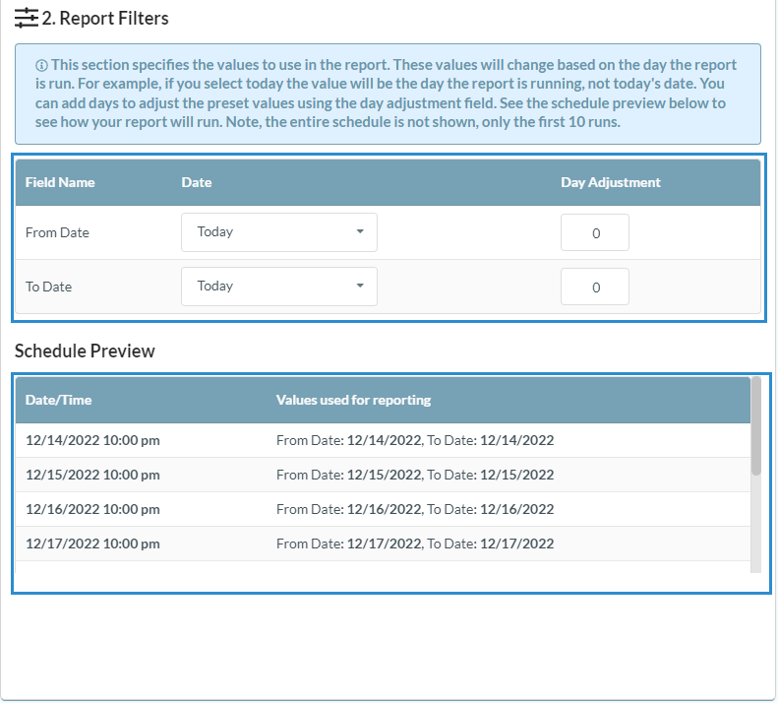Click the Day Adjustment column header
The image size is (778, 703).
[x=610, y=182]
